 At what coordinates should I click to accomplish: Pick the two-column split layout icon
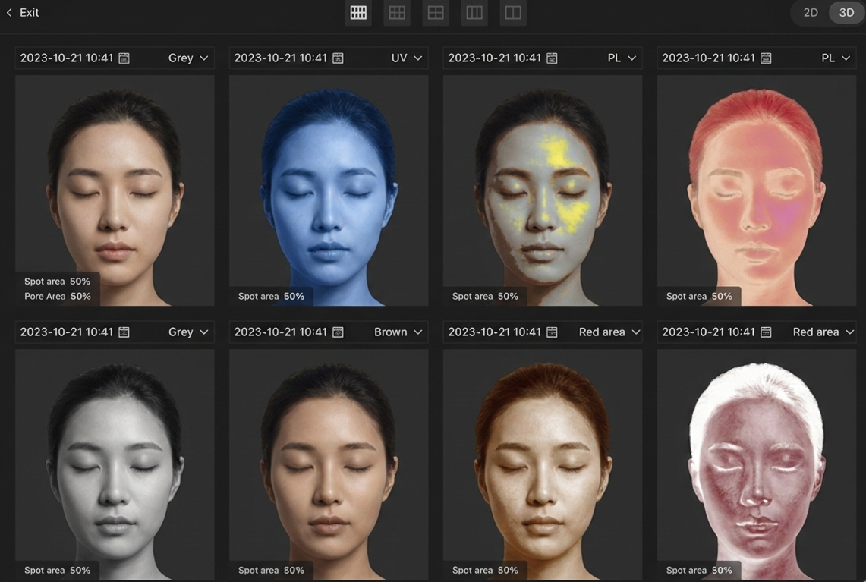pos(513,13)
